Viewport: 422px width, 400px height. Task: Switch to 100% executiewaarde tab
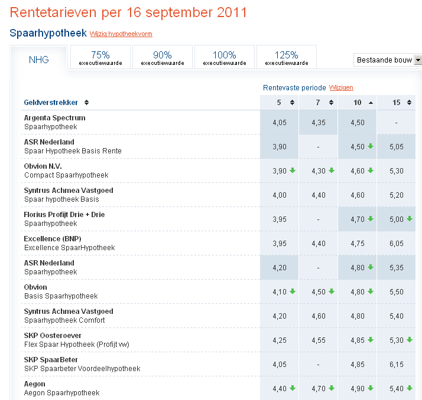(225, 57)
